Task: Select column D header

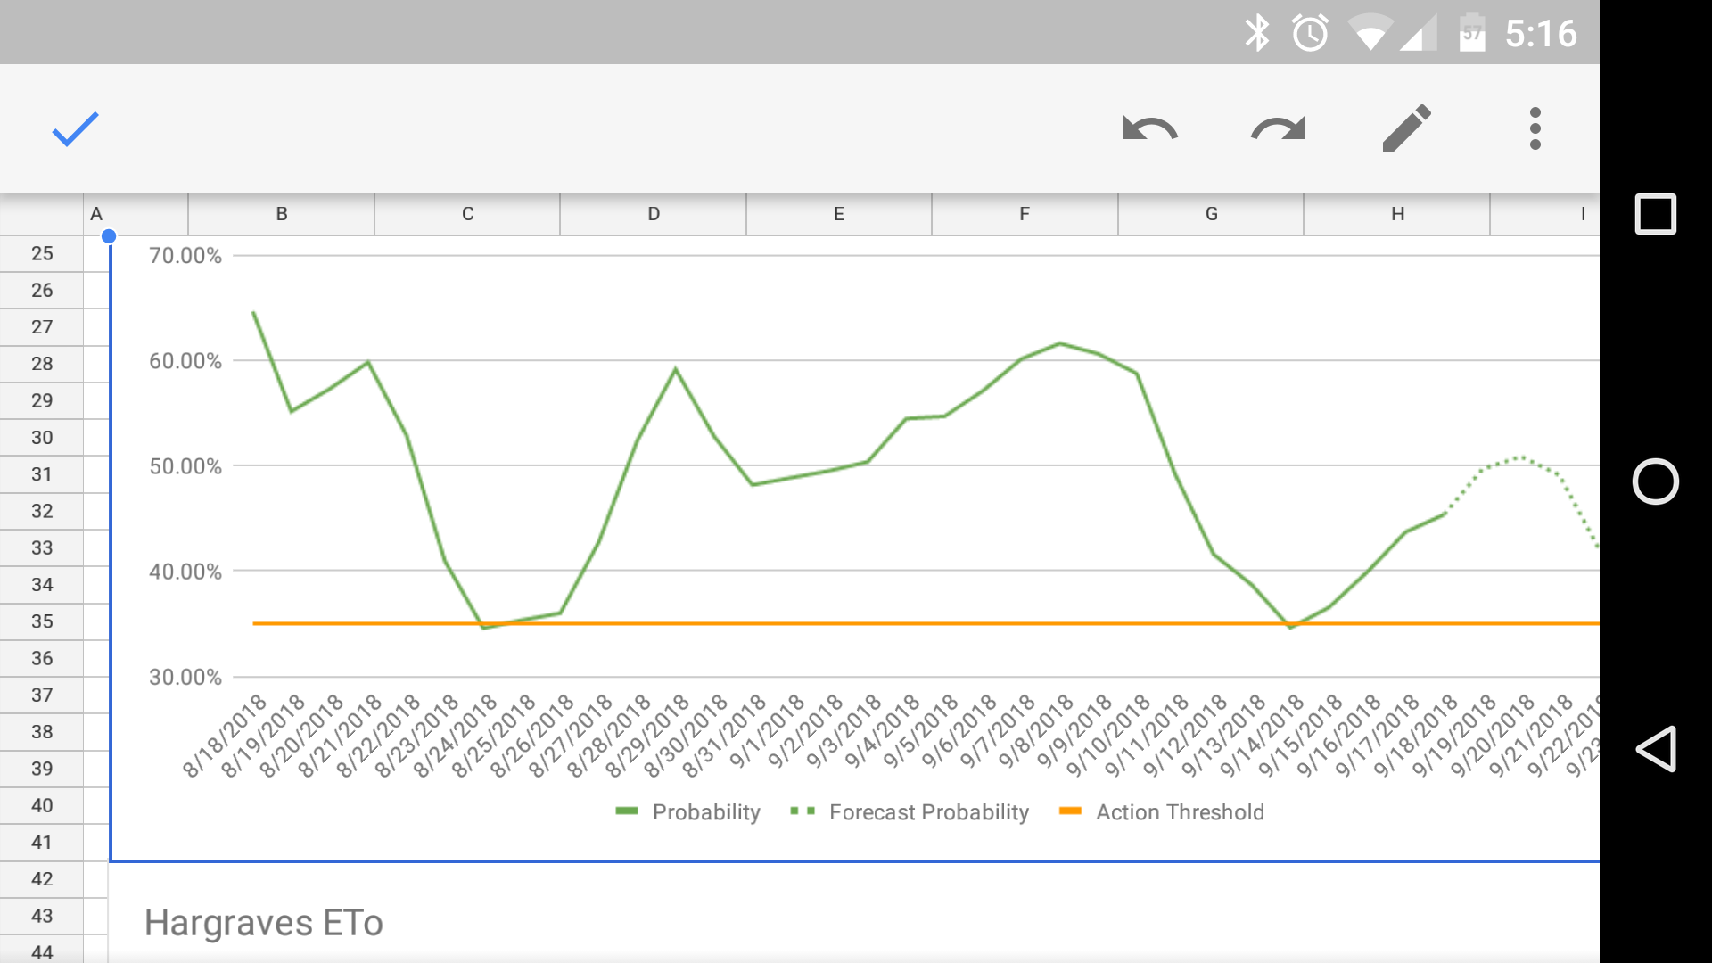Action: 653,214
